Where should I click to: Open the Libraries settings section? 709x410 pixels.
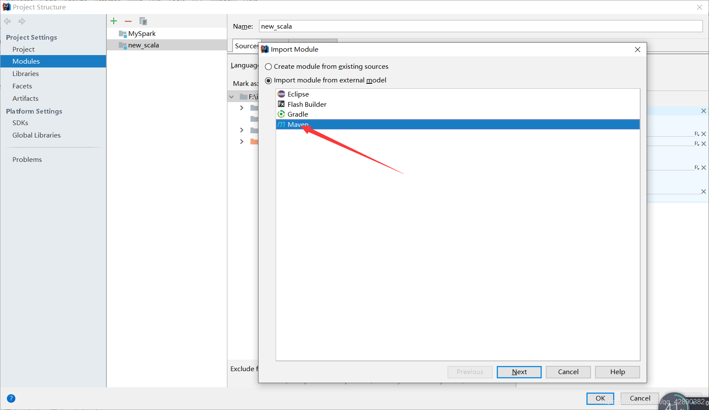(x=26, y=74)
